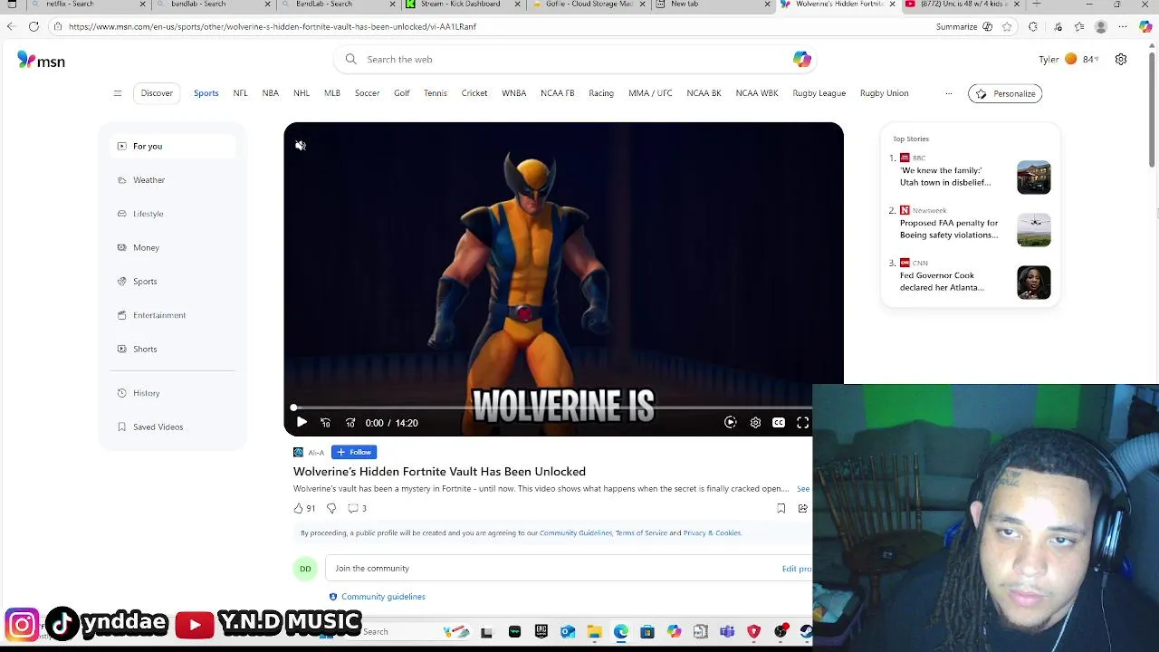The height and width of the screenshot is (652, 1159).
Task: Toggle the autoplay icon in player controls
Action: coord(731,422)
